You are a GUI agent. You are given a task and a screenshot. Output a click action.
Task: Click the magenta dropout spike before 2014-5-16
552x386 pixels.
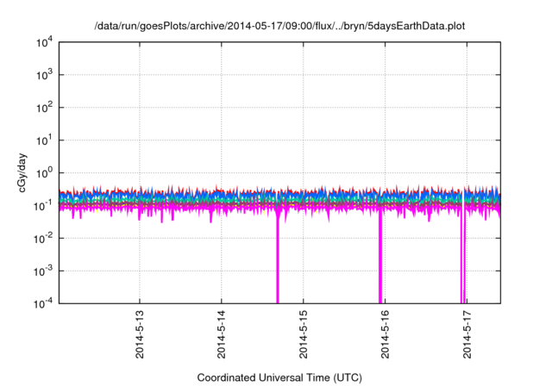380,257
